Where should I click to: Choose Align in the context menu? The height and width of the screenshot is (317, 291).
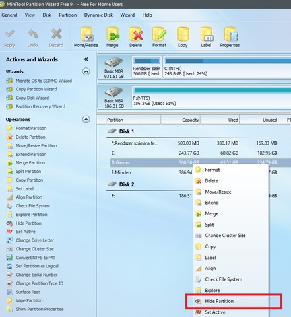231,269
